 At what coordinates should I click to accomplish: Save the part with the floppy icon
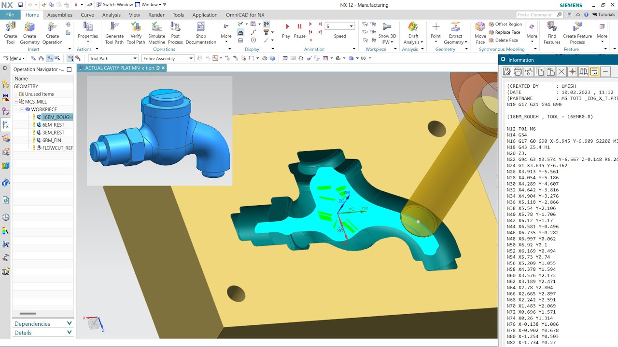click(x=21, y=4)
